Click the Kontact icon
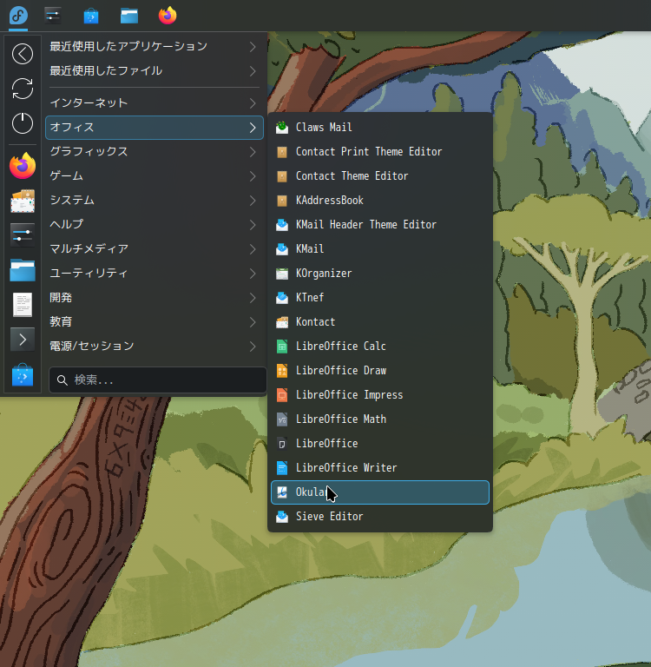Image resolution: width=651 pixels, height=667 pixels. point(282,322)
